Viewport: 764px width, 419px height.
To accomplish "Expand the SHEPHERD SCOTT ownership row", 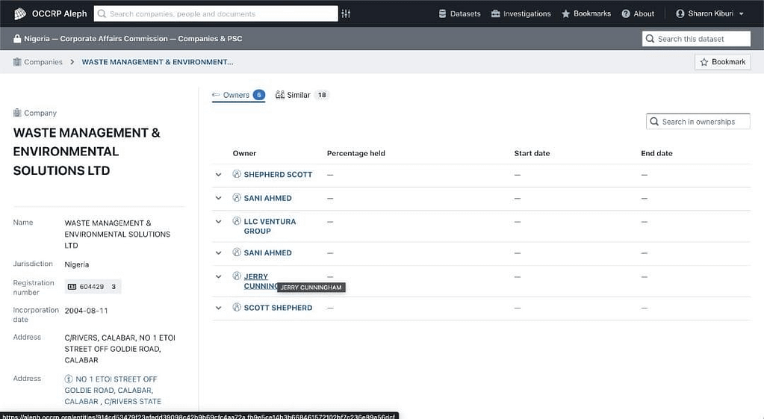I will [x=219, y=175].
